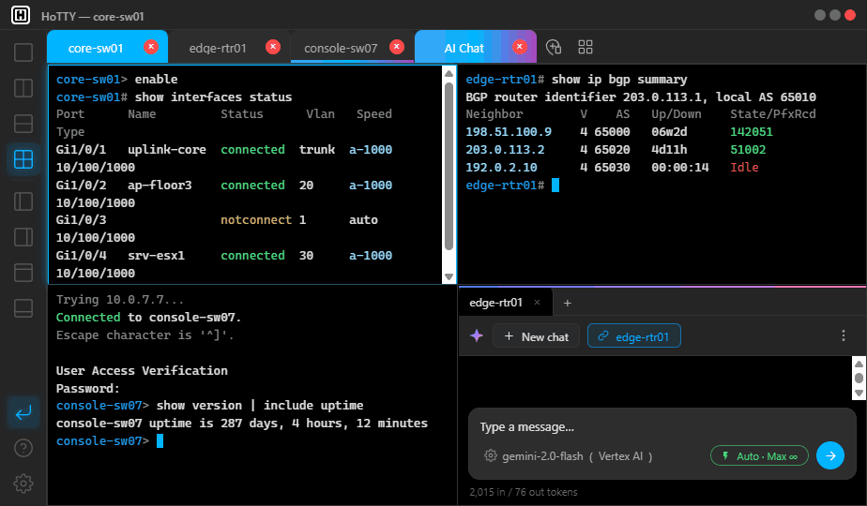Open the chat more-options kebab menu
The height and width of the screenshot is (506, 867).
pos(844,335)
